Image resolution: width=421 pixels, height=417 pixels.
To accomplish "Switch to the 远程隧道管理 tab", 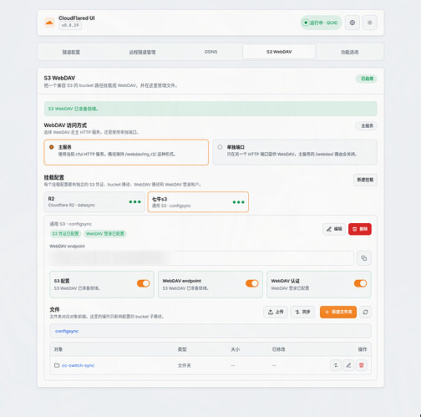I will pos(142,52).
